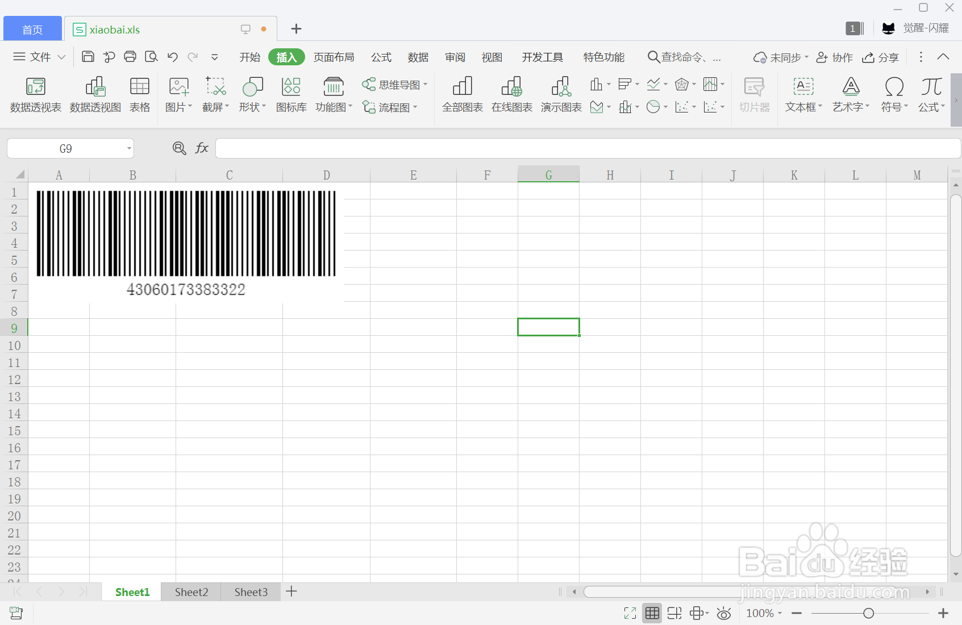Click the Select All corner triangle

(x=20, y=174)
